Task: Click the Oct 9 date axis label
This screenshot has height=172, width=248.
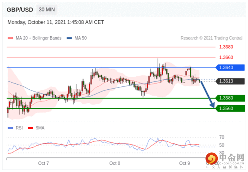Action: pos(184,163)
